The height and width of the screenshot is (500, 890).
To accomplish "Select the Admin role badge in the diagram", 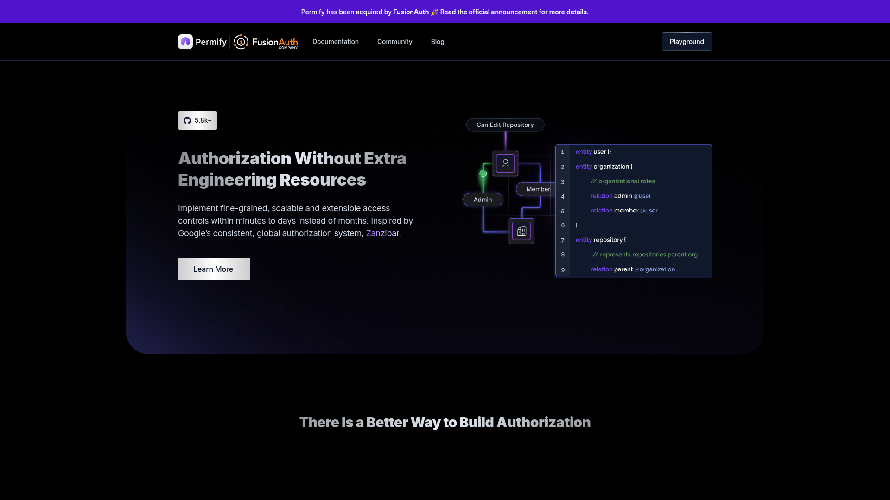I will 483,200.
